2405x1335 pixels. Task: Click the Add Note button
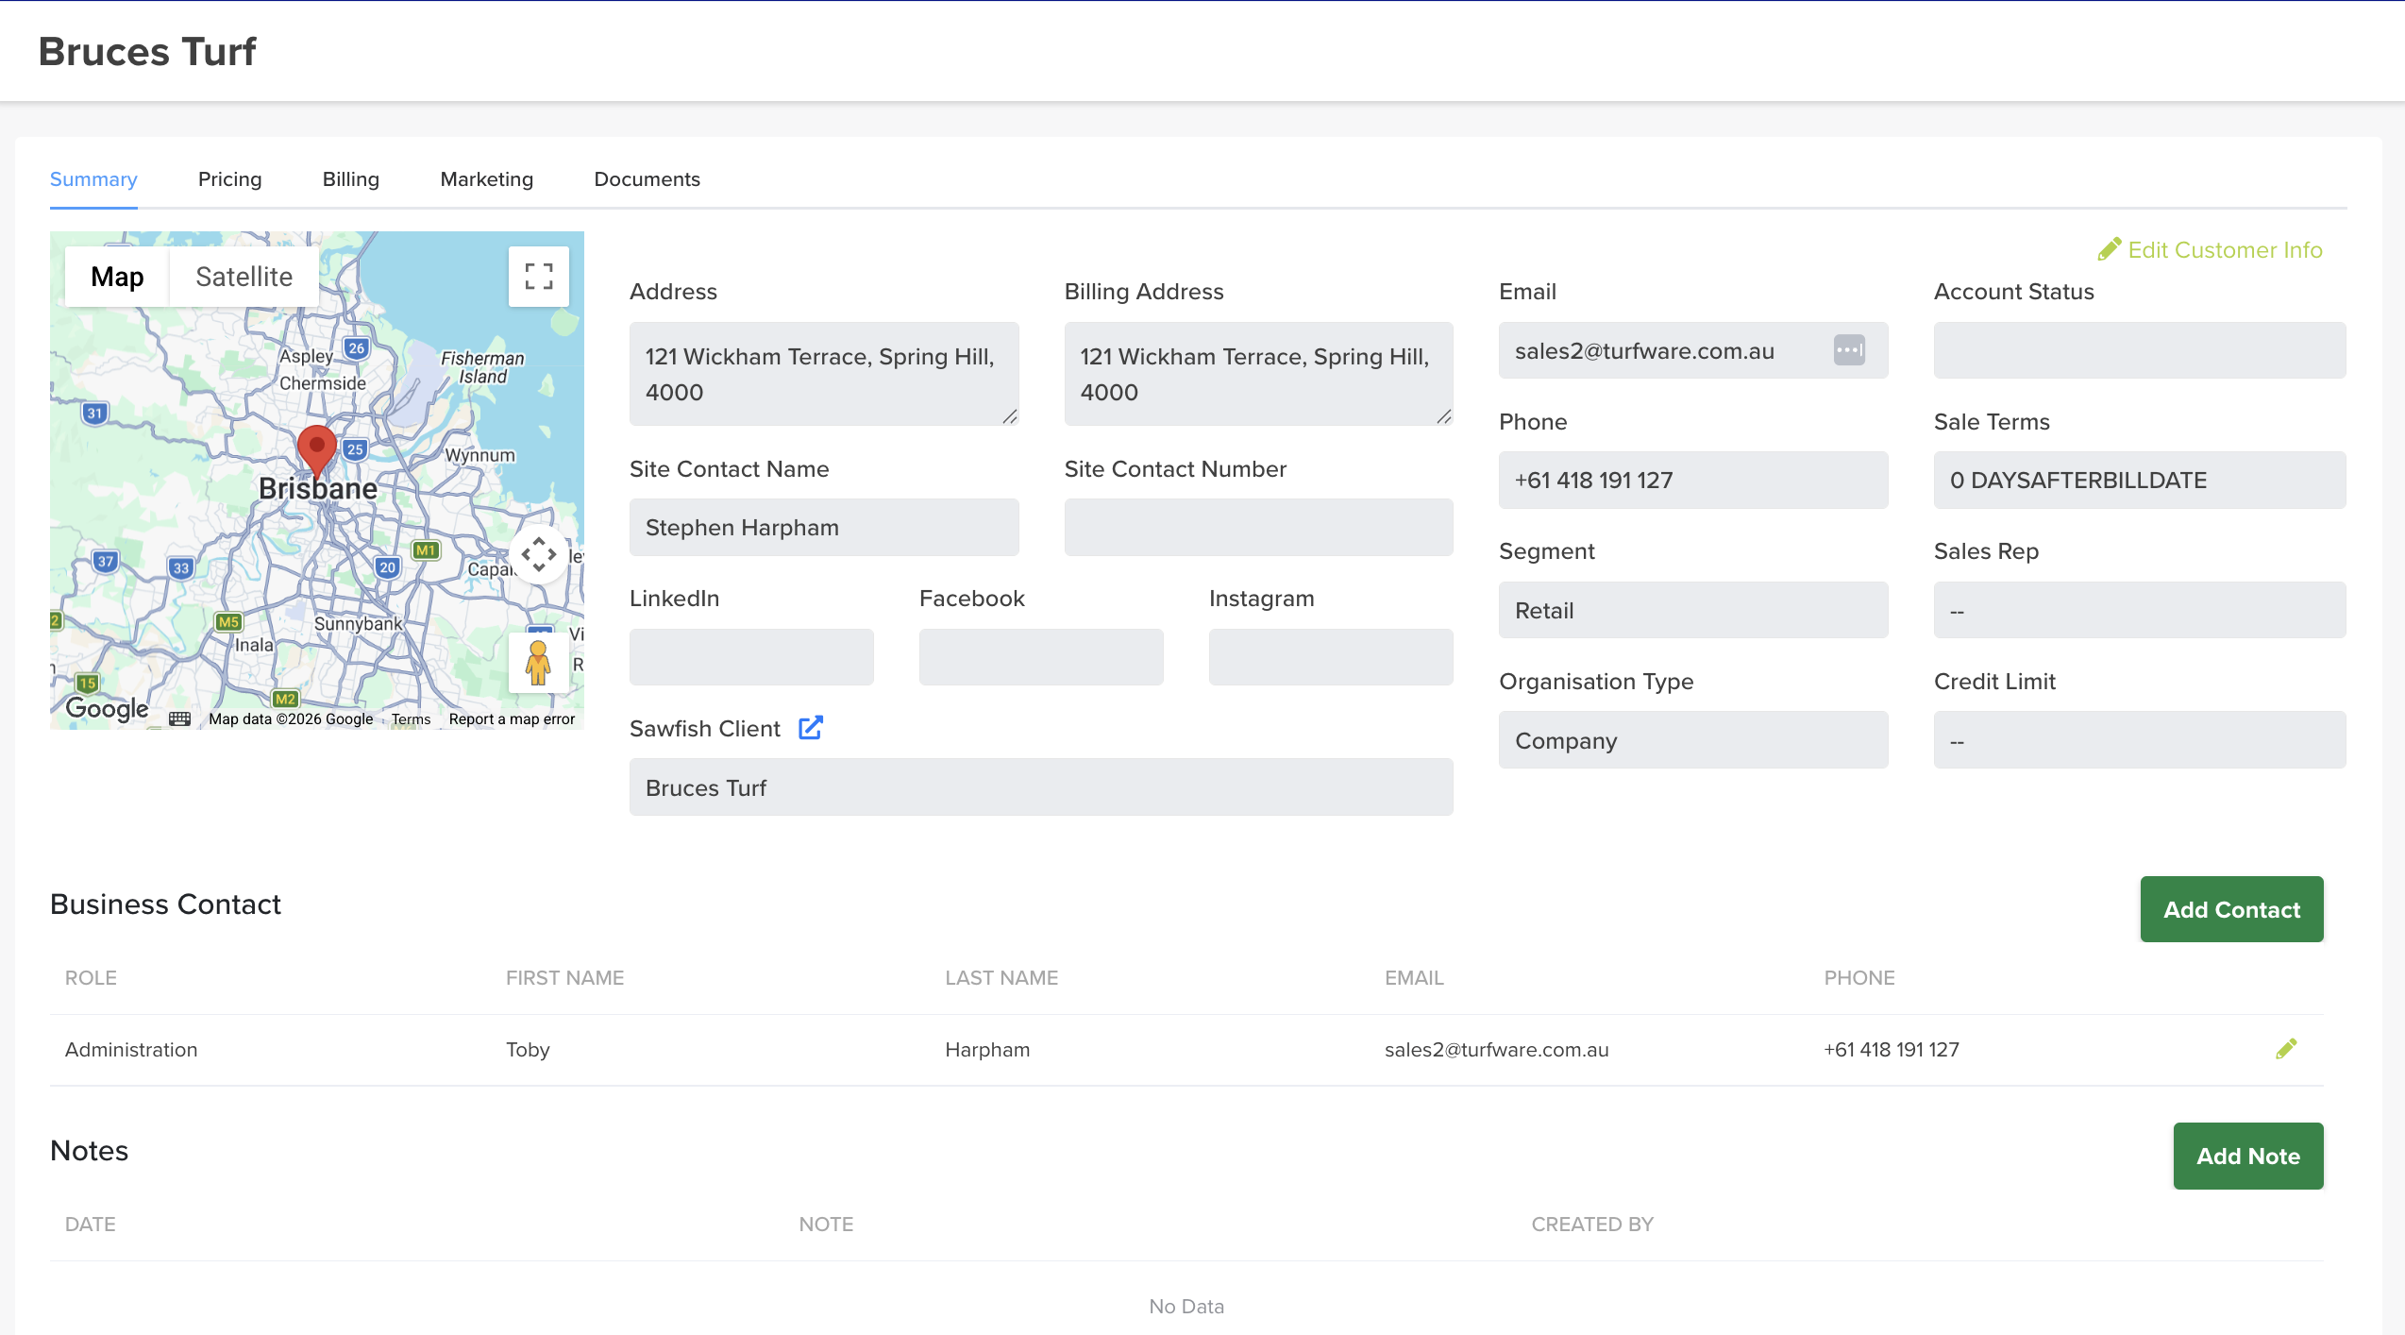tap(2248, 1156)
